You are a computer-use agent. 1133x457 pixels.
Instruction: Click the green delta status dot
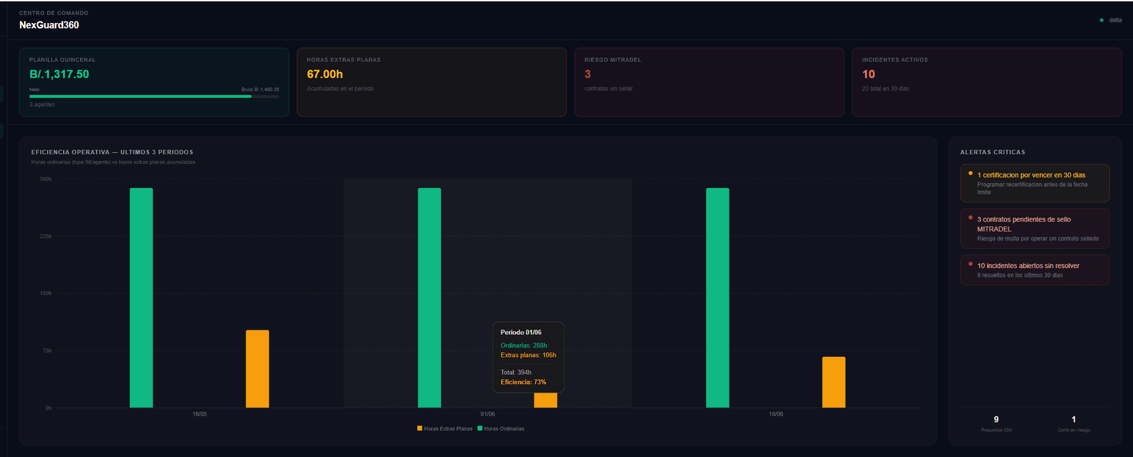[x=1102, y=20]
